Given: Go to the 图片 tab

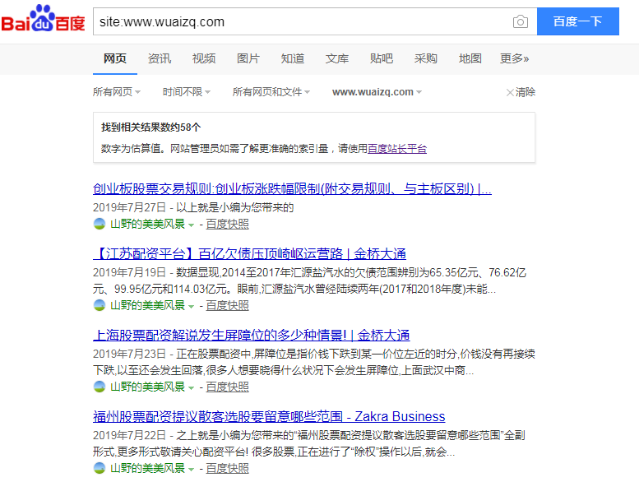Looking at the screenshot, I should point(248,58).
